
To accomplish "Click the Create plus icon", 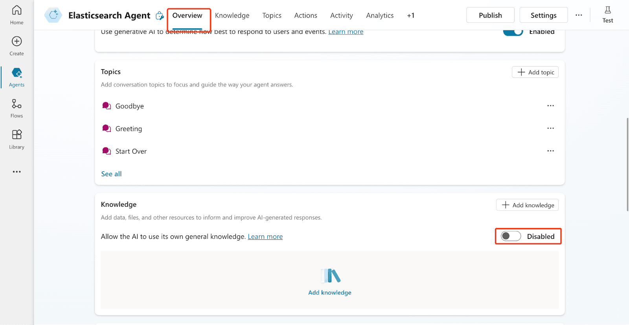I will tap(17, 42).
